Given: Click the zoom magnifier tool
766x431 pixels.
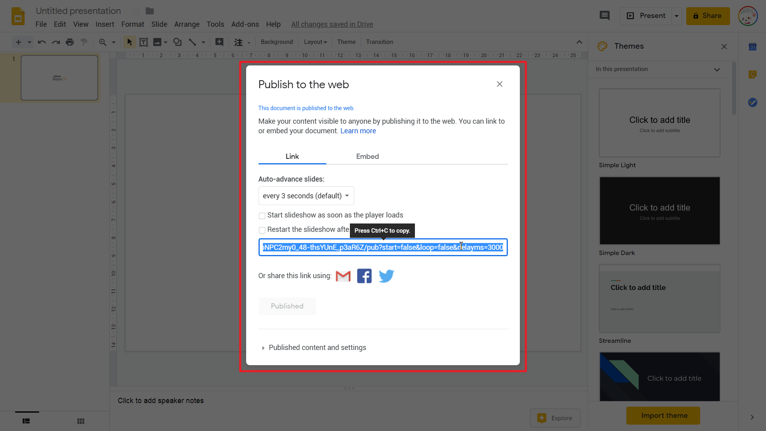Looking at the screenshot, I should [x=103, y=42].
